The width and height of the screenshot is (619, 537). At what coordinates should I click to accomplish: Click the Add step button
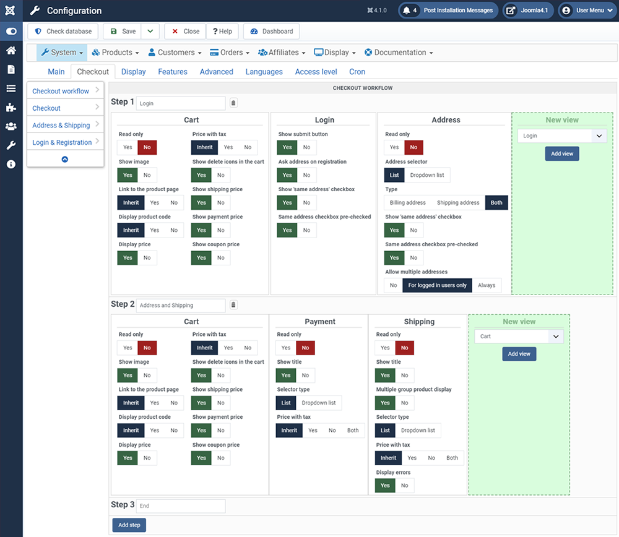(129, 525)
